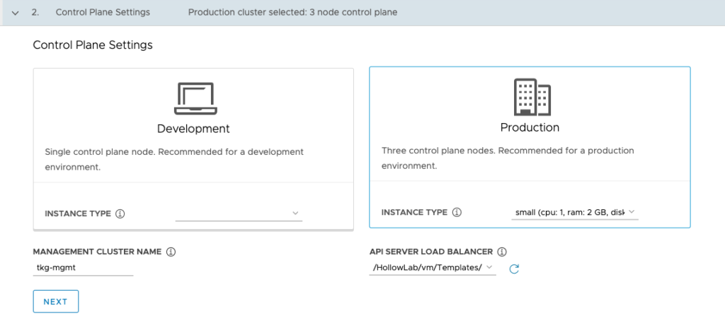Show info for Management Cluster Name
Image resolution: width=725 pixels, height=328 pixels.
171,252
